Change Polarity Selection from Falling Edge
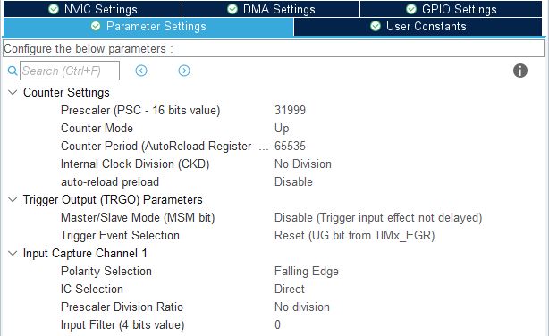This screenshot has height=336, width=549. (x=307, y=272)
